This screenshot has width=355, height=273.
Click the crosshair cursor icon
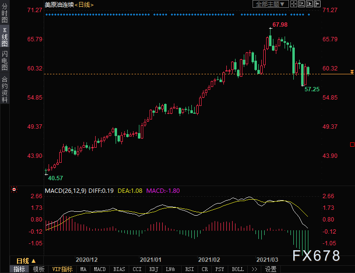pos(294,4)
